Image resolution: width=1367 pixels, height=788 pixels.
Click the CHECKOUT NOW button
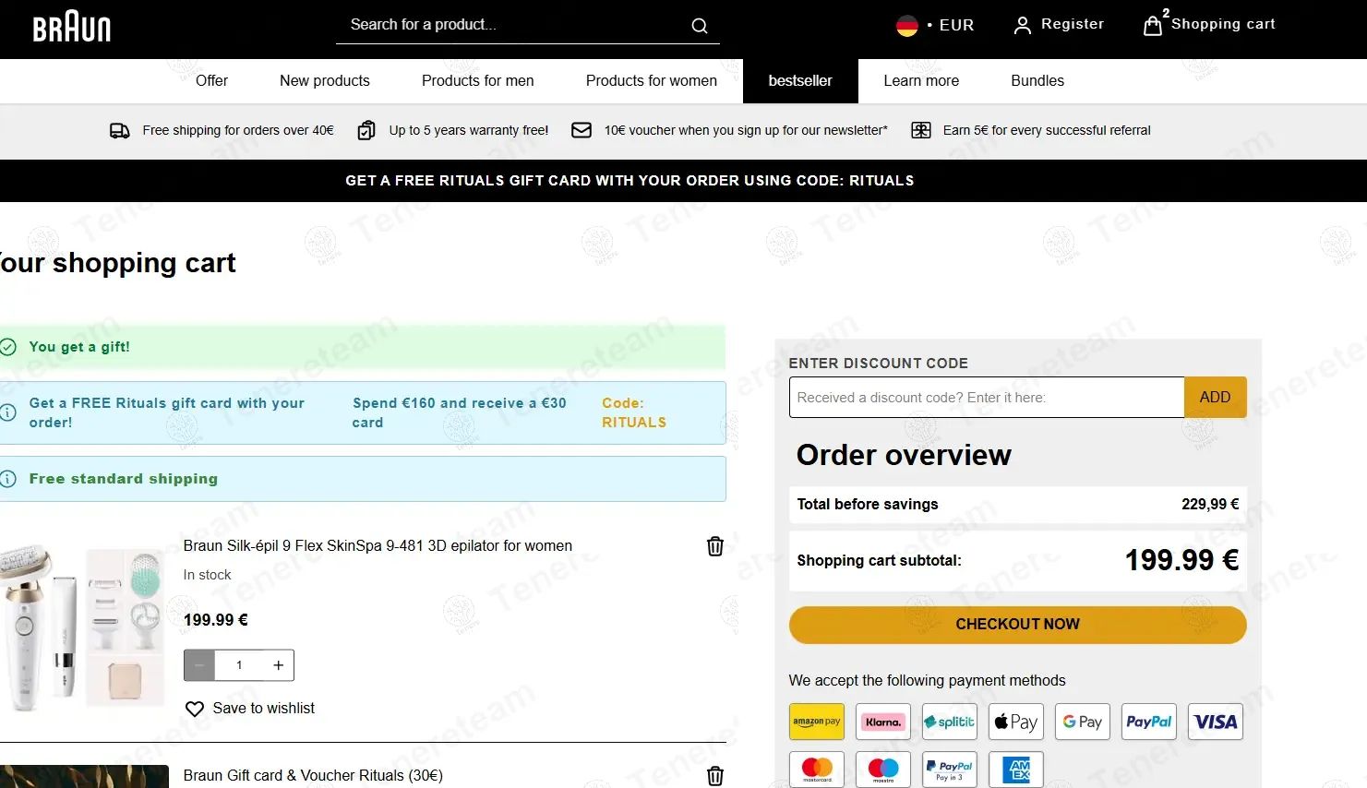coord(1017,625)
